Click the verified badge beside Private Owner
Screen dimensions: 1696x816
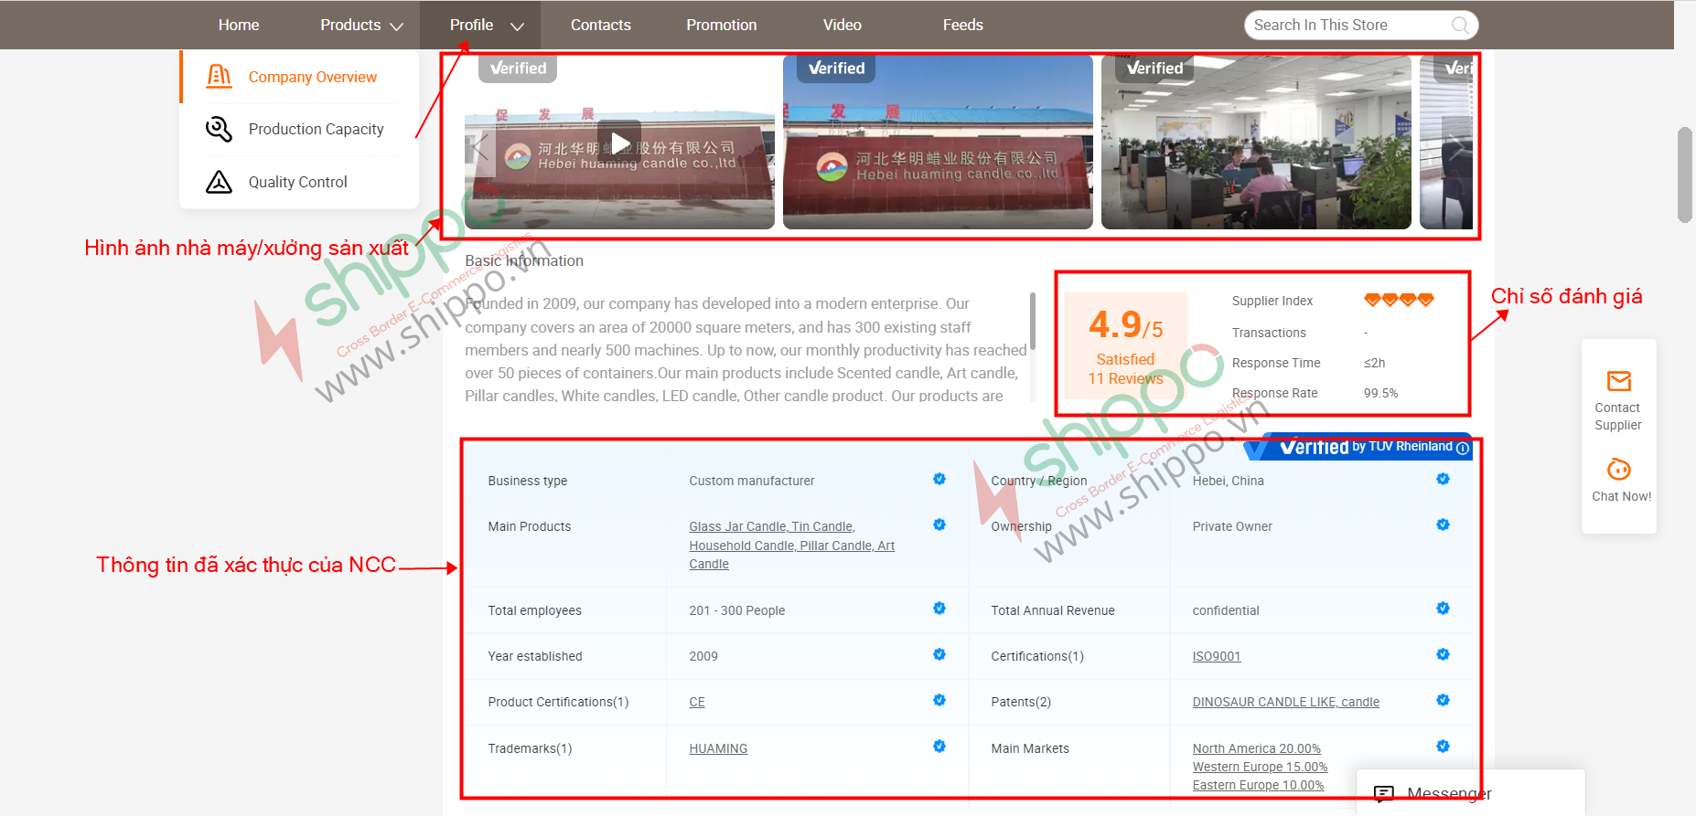click(x=1443, y=525)
